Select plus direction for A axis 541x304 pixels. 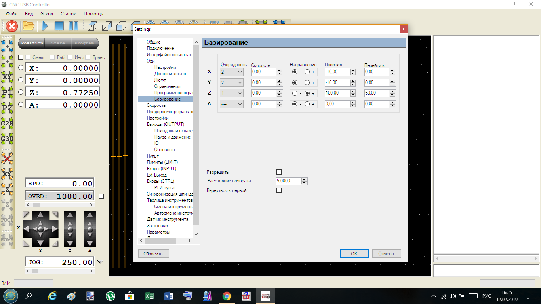307,104
